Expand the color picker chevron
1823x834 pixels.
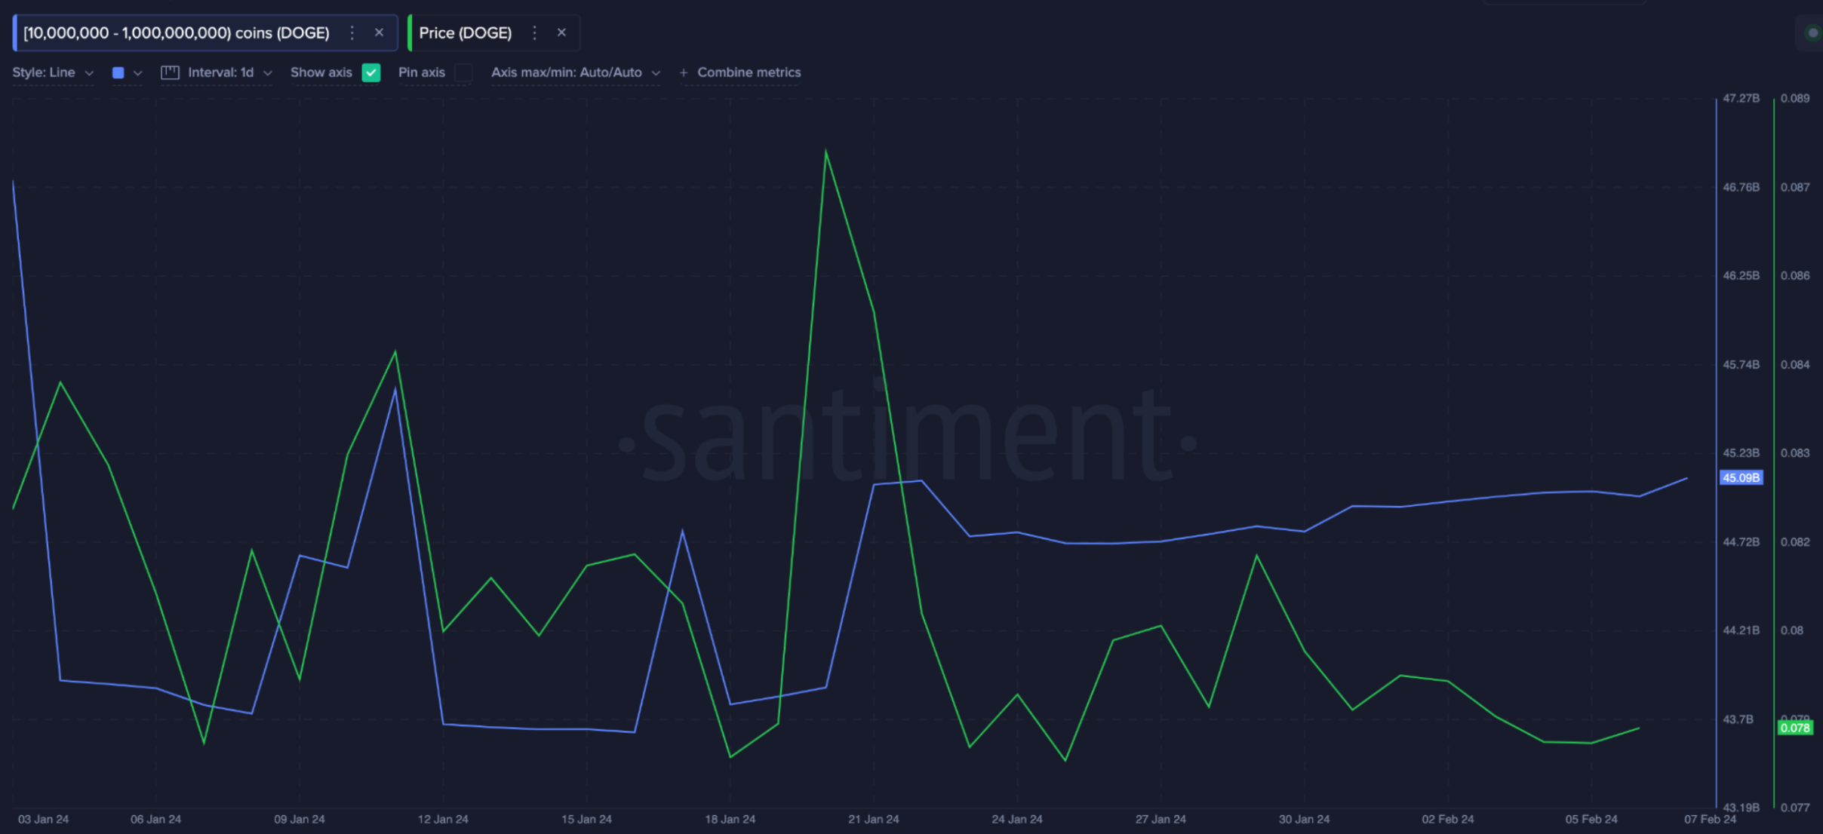click(x=137, y=73)
